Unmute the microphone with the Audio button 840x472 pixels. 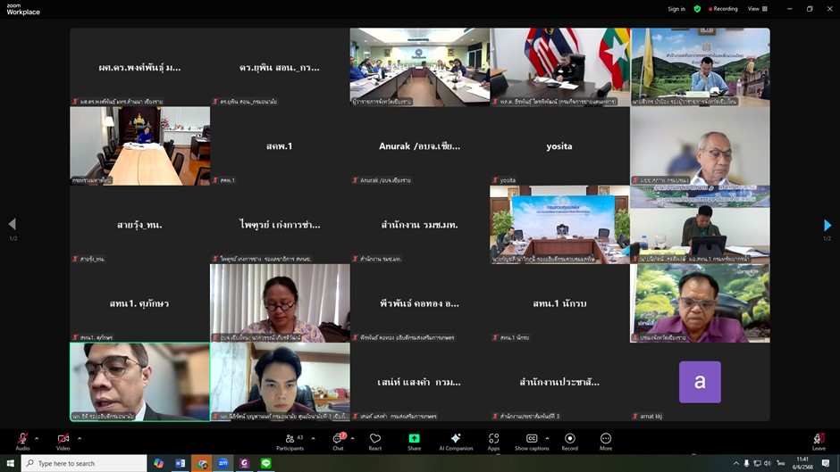22,442
